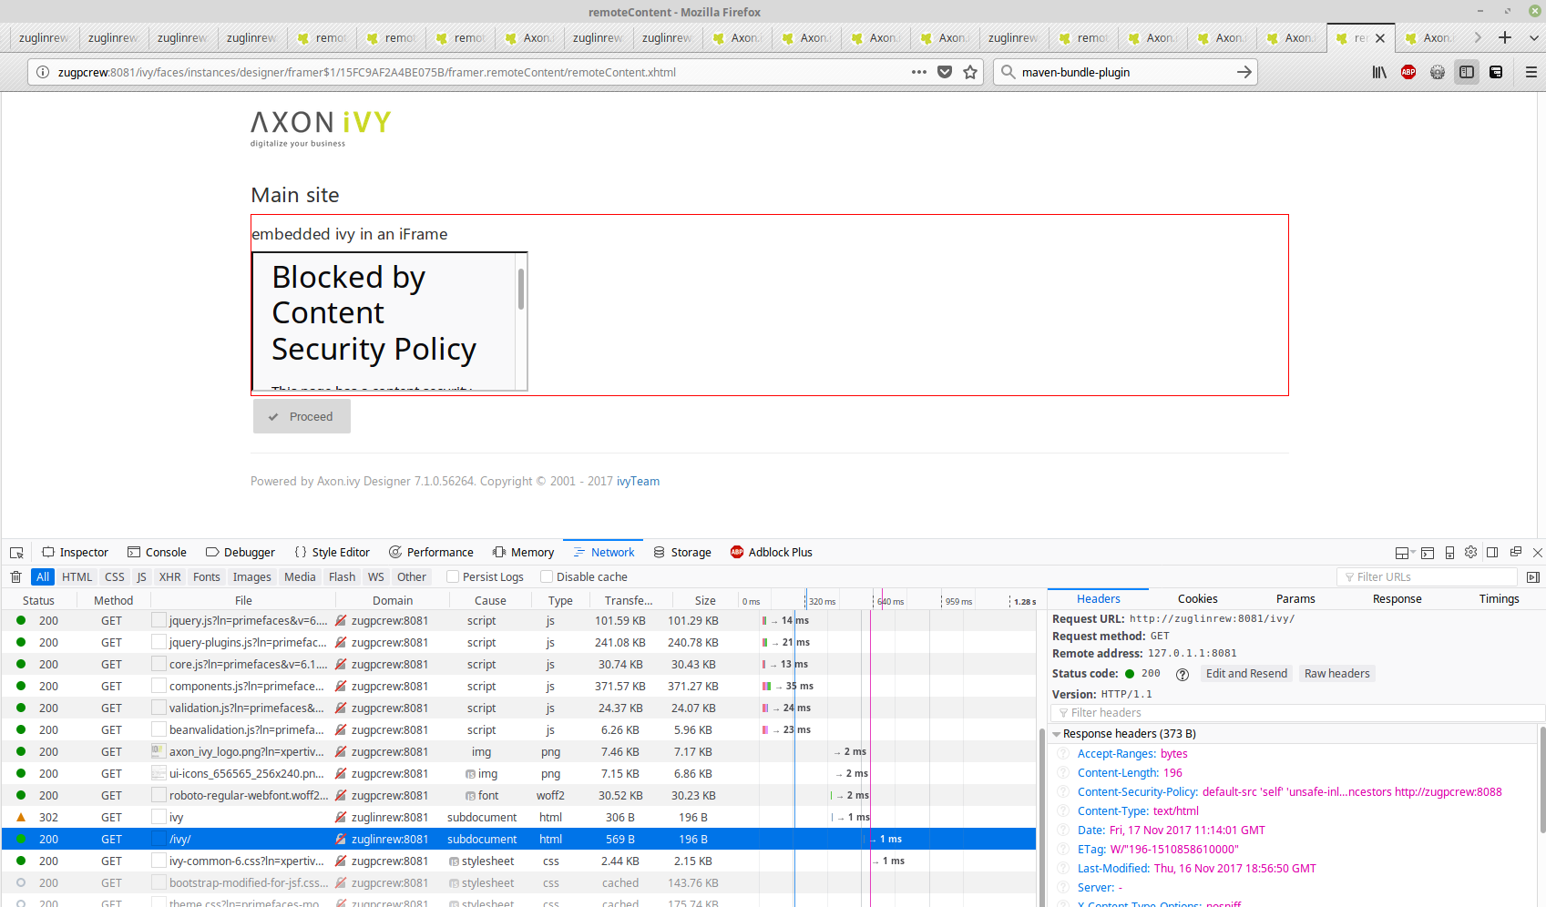The width and height of the screenshot is (1546, 907).
Task: Show site information icon in URL bar
Action: pyautogui.click(x=43, y=72)
